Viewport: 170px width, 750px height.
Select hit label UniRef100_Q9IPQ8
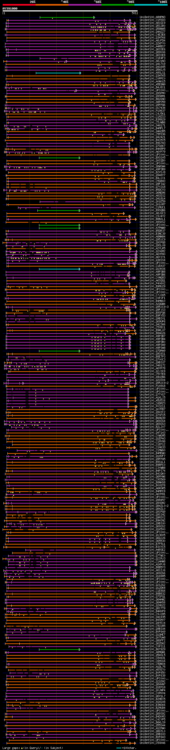pos(152,243)
